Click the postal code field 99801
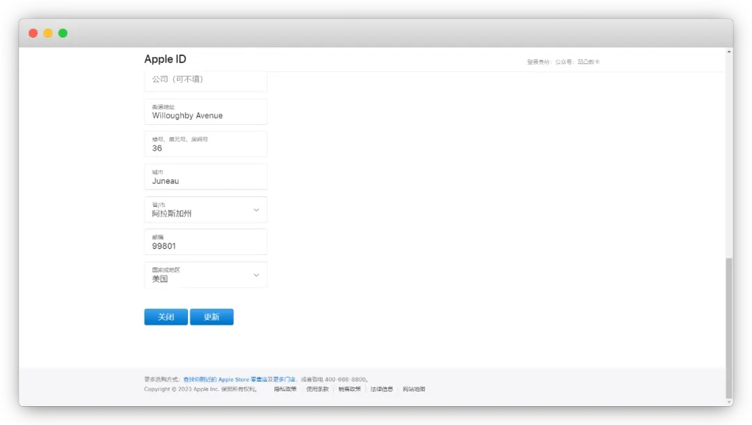Image resolution: width=752 pixels, height=425 pixels. point(205,242)
